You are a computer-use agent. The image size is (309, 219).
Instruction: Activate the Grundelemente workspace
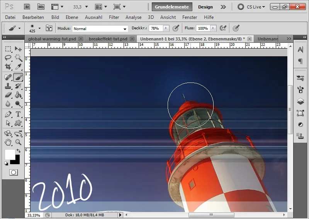click(171, 7)
